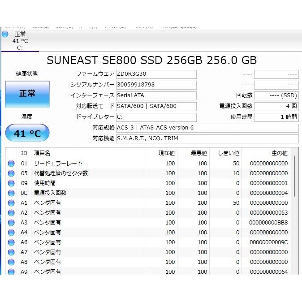The height and width of the screenshot is (302, 302).
Task: Click the rotation rate field ---- (SSD)
Action: tap(276, 96)
